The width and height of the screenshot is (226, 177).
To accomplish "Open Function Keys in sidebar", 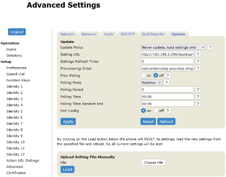I will [x=18, y=80].
